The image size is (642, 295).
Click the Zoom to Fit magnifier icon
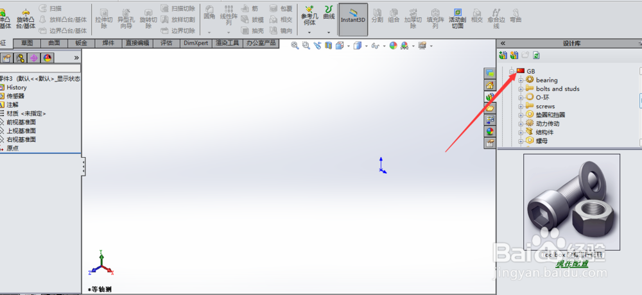[x=295, y=46]
